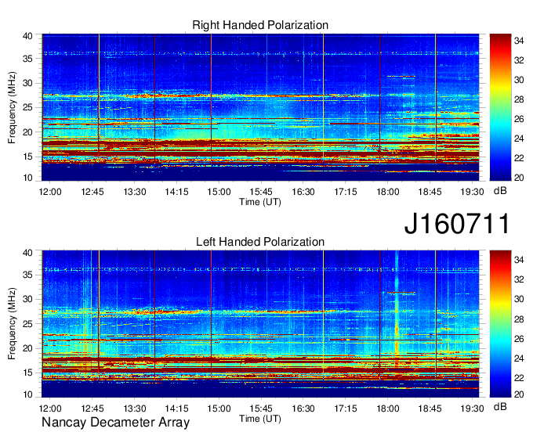Viewport: 533px width, 432px height.
Task: Click the "22" value on the lower color bar
Action: (519, 378)
